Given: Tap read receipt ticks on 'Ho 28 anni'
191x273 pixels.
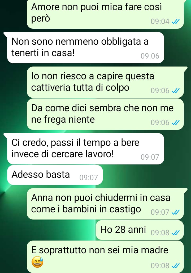Looking at the screenshot, I should 175,233.
